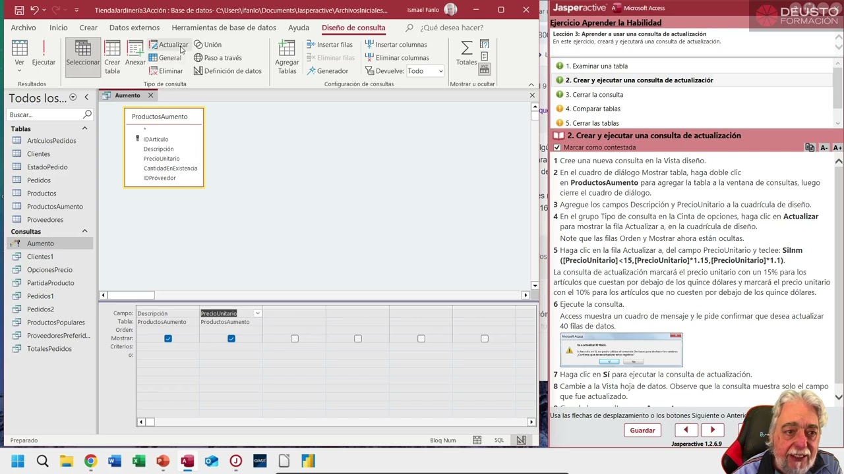This screenshot has width=844, height=474.
Task: Open Chrome from the taskbar
Action: click(90, 461)
